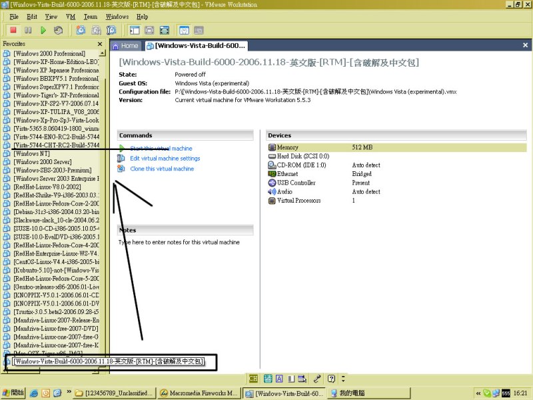Open the Team menu
The width and height of the screenshot is (533, 400).
(91, 16)
